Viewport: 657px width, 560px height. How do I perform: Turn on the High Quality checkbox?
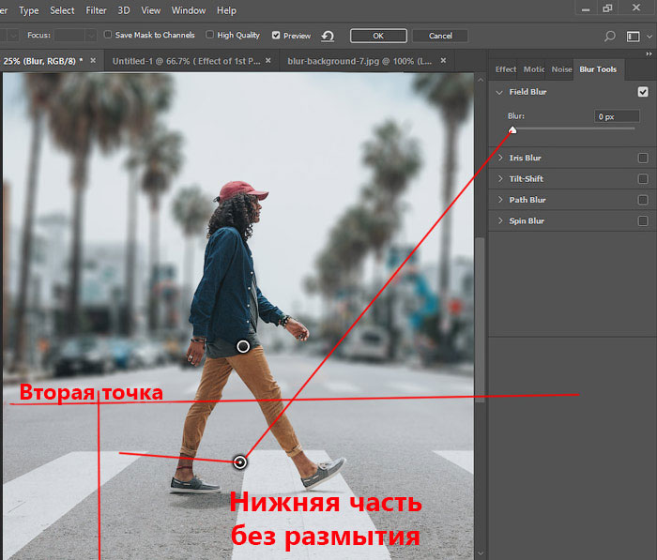[x=210, y=35]
